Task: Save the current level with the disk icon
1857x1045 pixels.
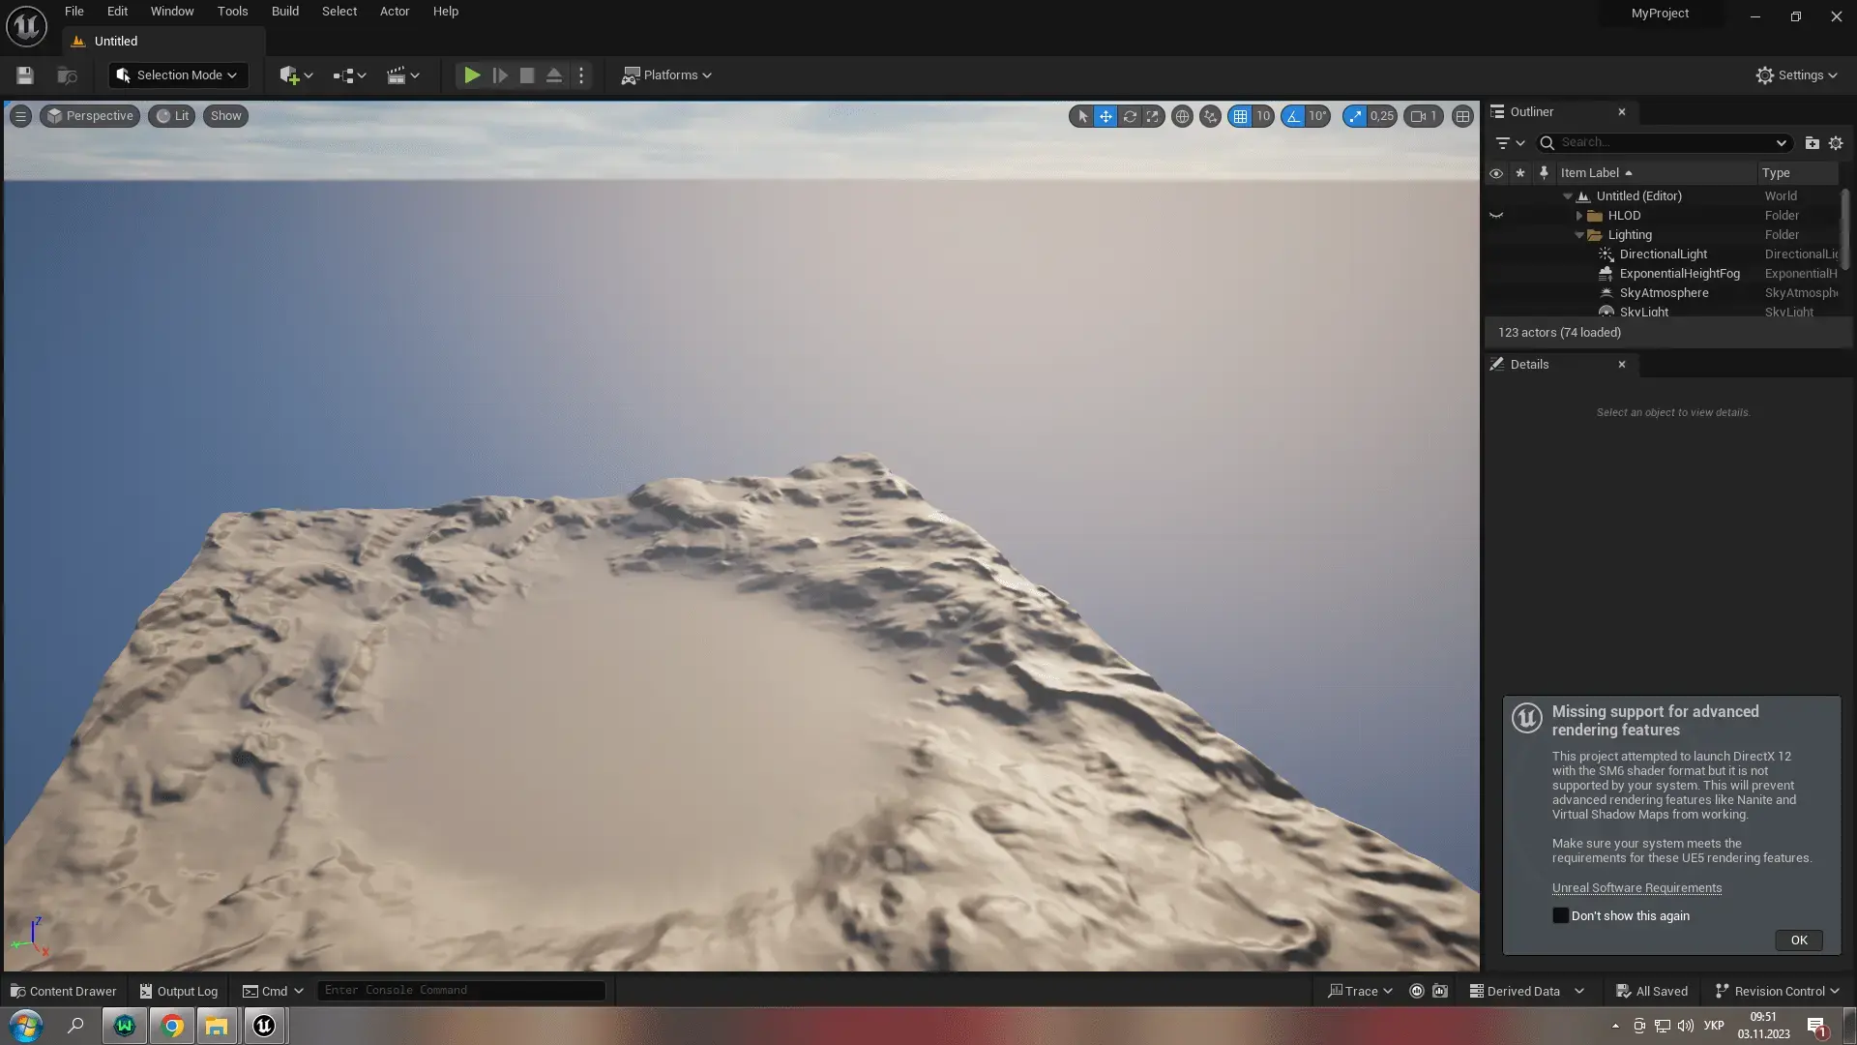Action: coord(25,75)
